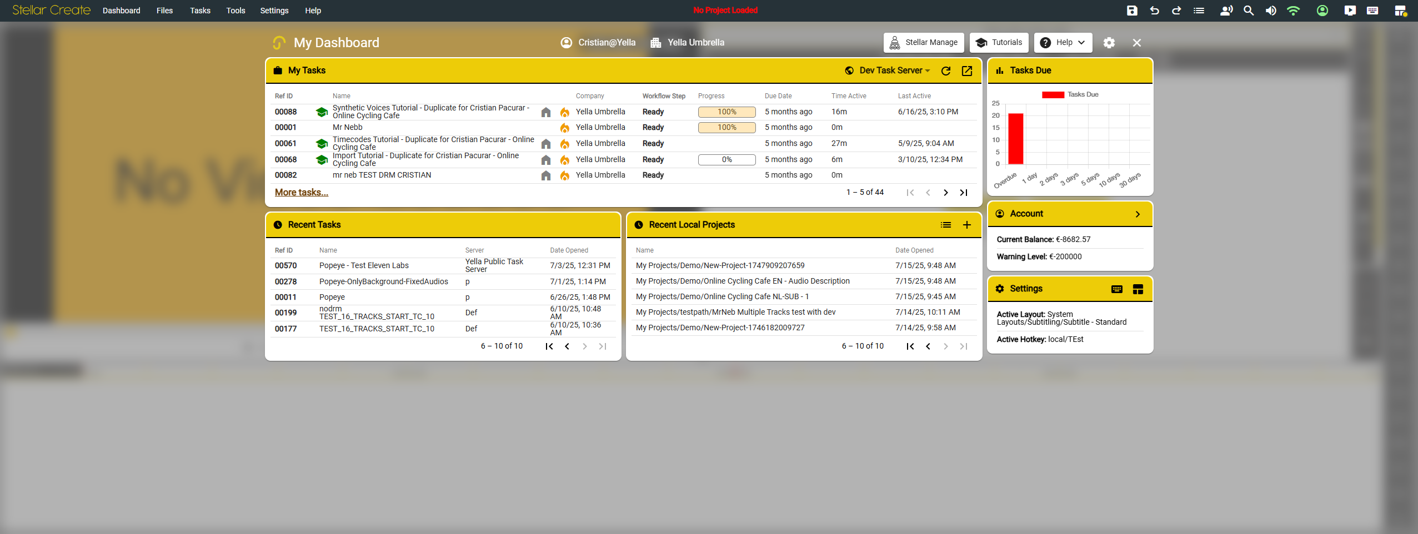Open the list view icon in top bar
The width and height of the screenshot is (1418, 534).
coord(1199,11)
